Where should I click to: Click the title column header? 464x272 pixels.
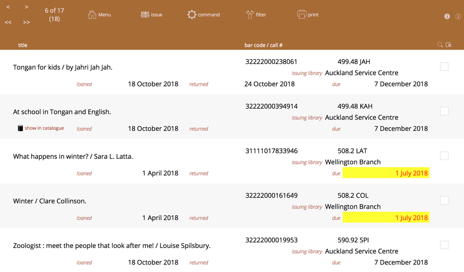(x=23, y=45)
